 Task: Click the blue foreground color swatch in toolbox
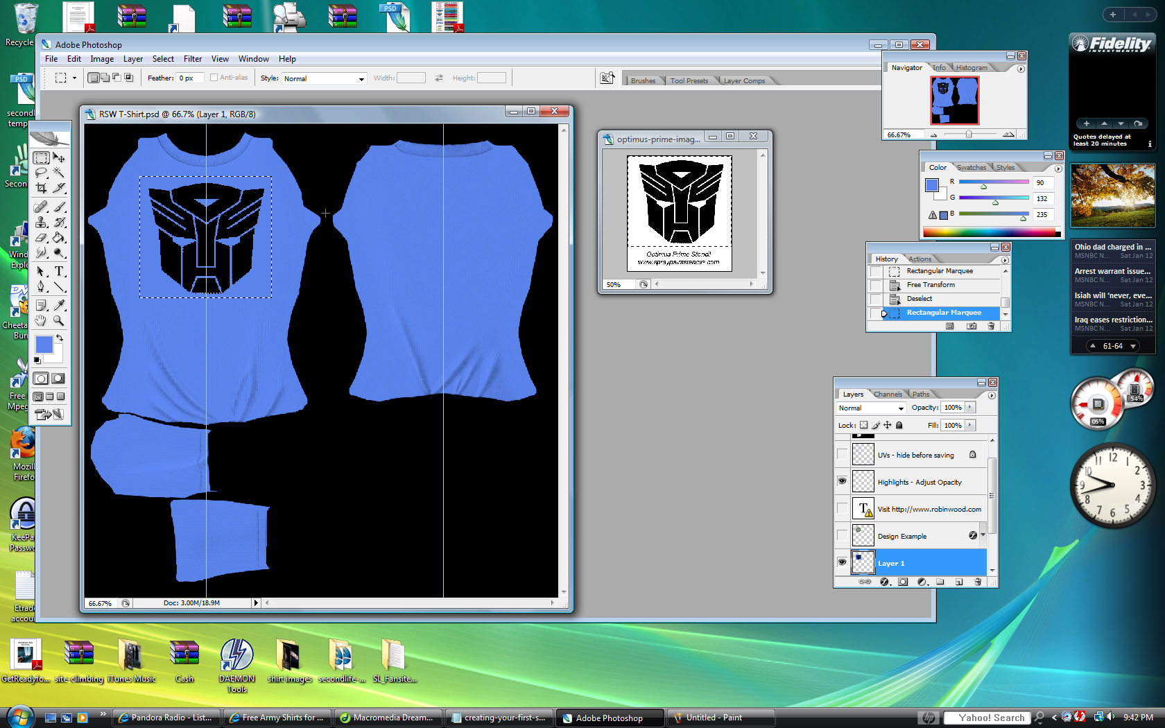point(44,345)
